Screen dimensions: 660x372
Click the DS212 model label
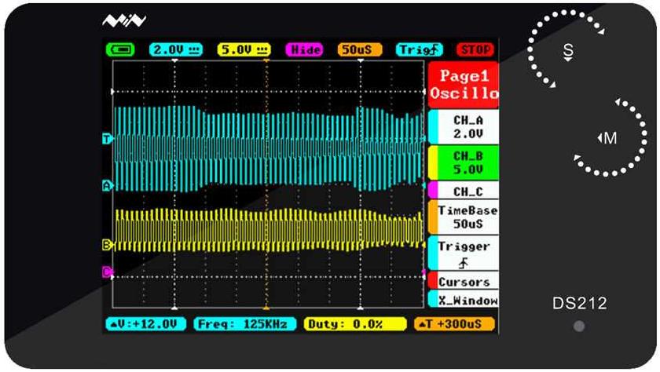(580, 303)
